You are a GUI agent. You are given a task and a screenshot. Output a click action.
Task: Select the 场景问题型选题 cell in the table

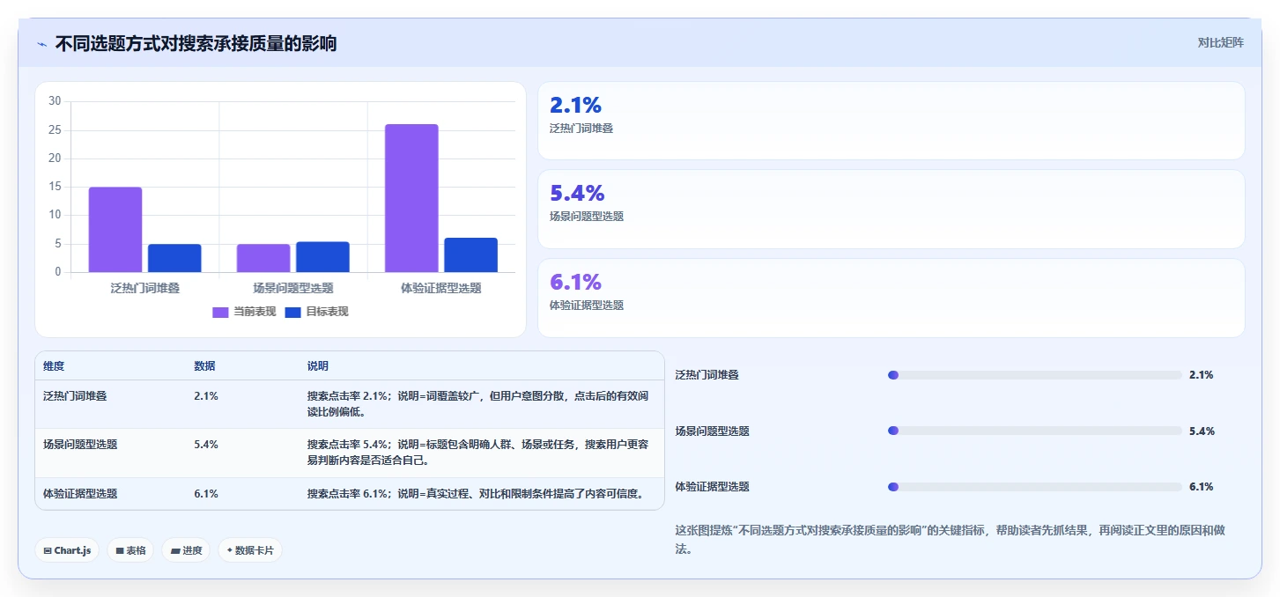(x=80, y=445)
